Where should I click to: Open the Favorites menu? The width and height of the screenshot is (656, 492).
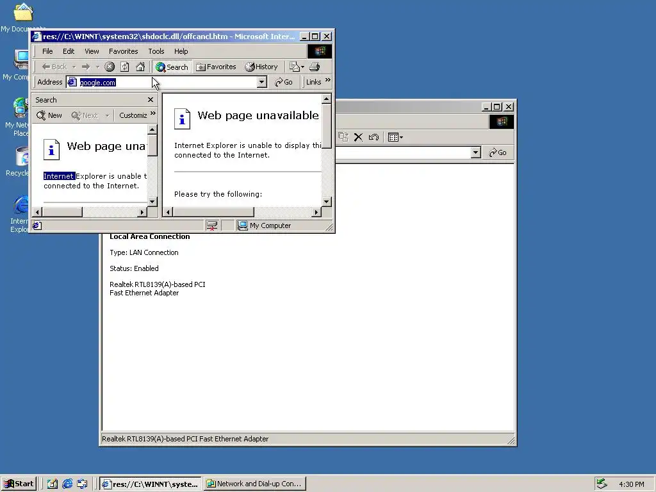tap(124, 51)
